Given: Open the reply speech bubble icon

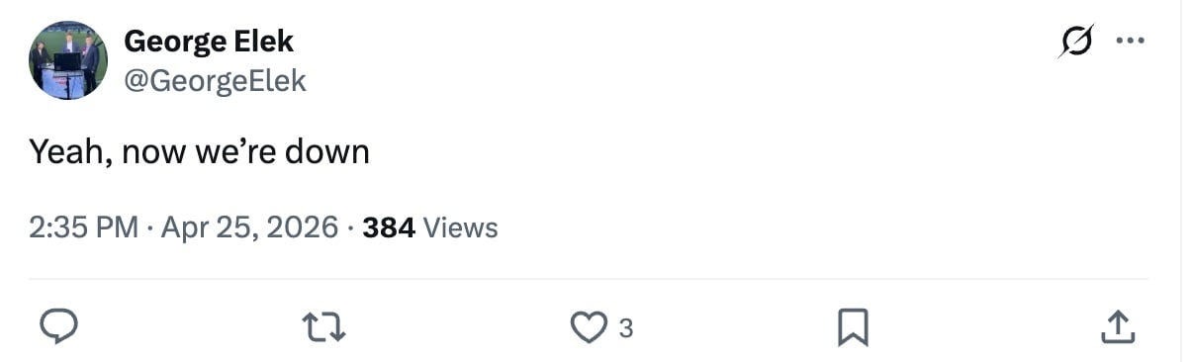Looking at the screenshot, I should (58, 326).
